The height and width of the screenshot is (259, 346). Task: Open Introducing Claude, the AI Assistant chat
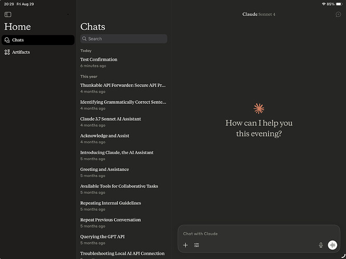(x=124, y=155)
